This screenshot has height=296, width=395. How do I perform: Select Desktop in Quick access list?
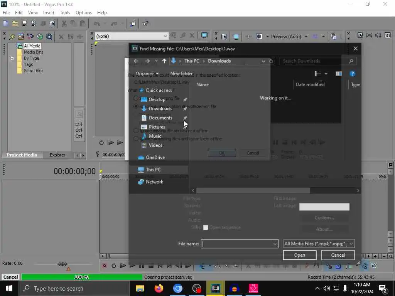click(157, 99)
